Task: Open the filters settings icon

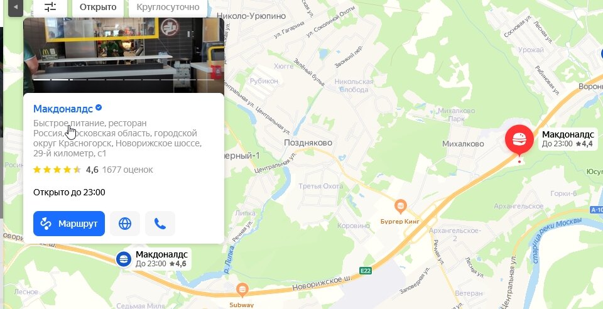Action: [50, 7]
